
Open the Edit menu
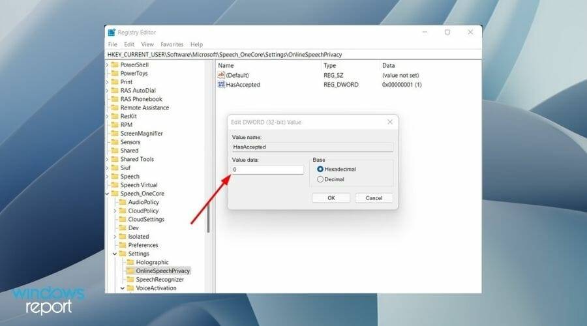coord(129,44)
